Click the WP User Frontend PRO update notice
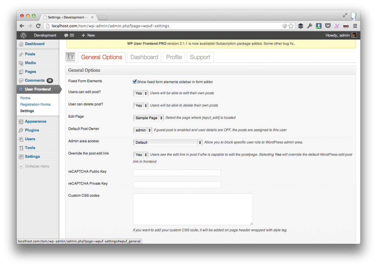 pyautogui.click(x=211, y=44)
